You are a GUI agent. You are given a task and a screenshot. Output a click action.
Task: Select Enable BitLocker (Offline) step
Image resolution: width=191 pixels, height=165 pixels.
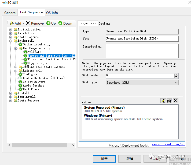[x=44, y=78]
